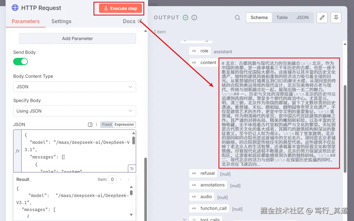The image size is (354, 221).
Task: Open the Settings tab
Action: pos(61,21)
